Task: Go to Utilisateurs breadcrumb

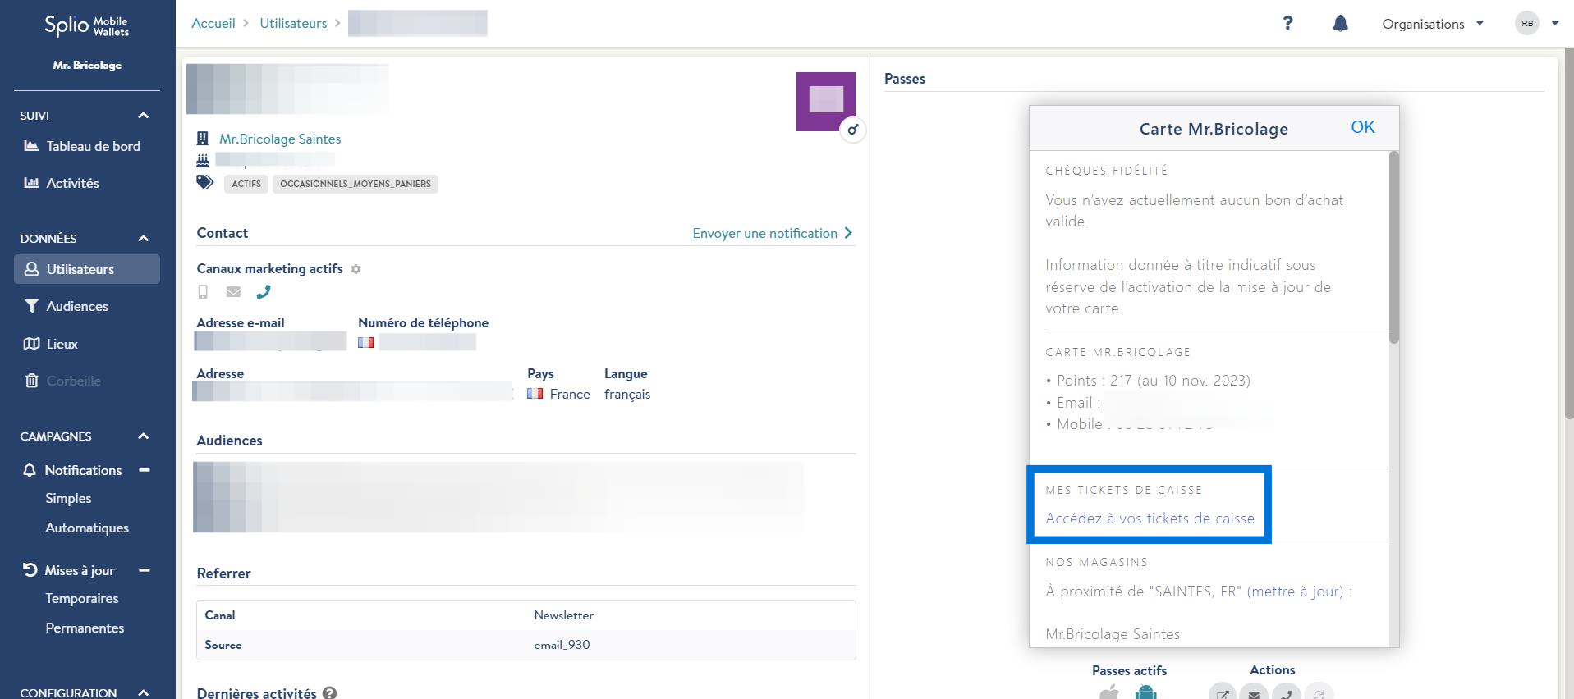Action: coord(293,23)
